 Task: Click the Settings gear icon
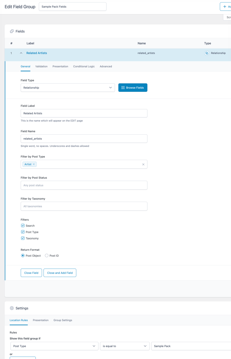(12, 308)
